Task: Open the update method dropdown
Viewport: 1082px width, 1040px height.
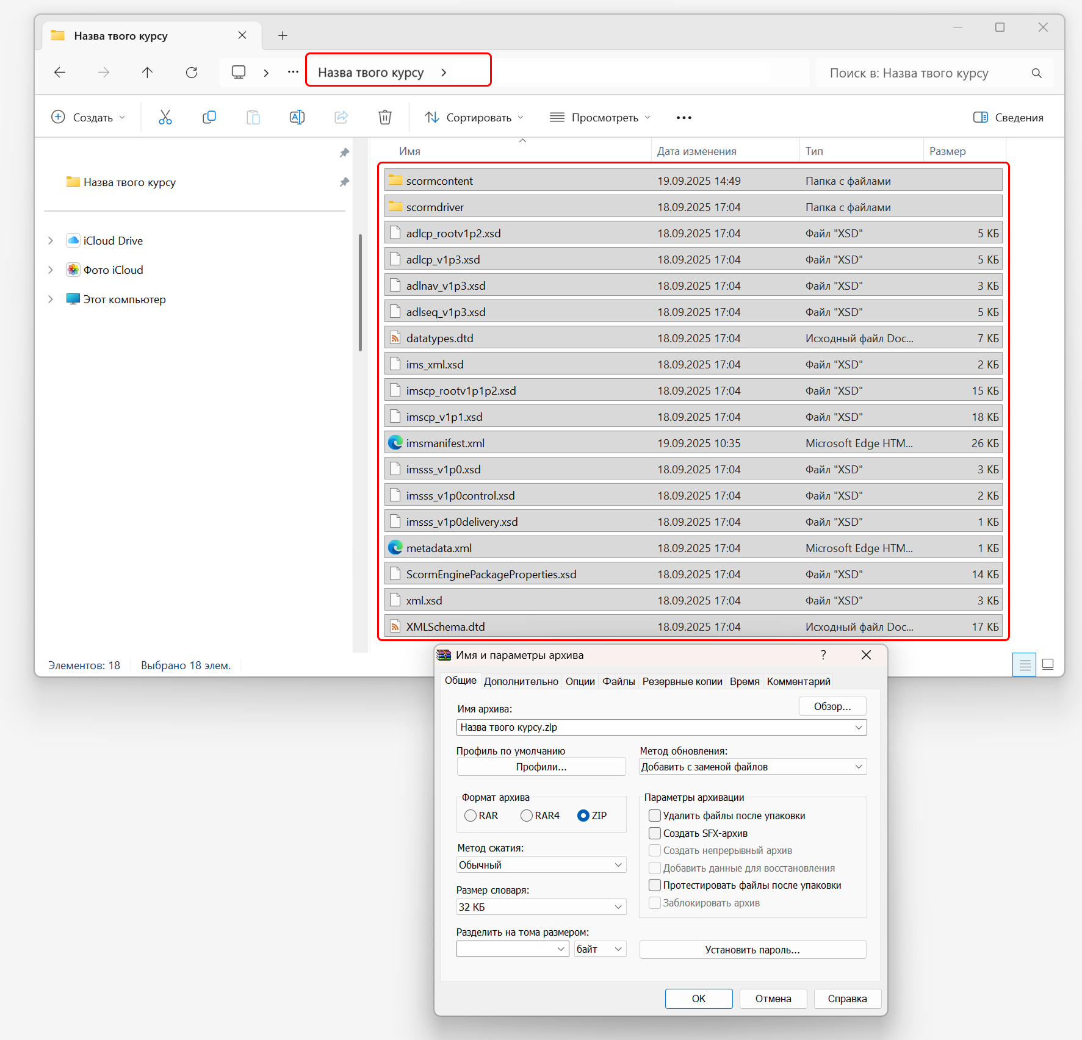Action: (752, 767)
